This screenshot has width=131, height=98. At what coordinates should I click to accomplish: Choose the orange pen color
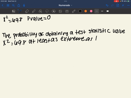pyautogui.click(x=86, y=11)
